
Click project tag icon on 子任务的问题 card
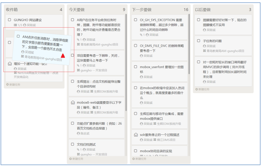(204, 51)
